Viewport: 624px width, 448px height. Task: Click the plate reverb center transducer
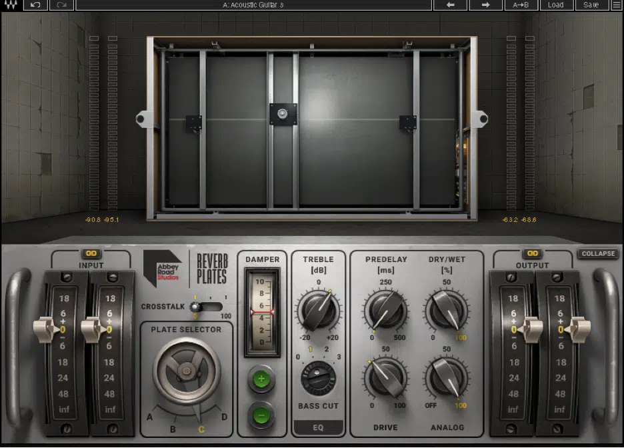283,114
